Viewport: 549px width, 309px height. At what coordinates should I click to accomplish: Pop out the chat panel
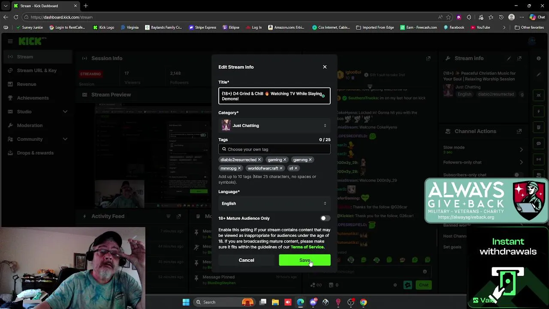[428, 58]
